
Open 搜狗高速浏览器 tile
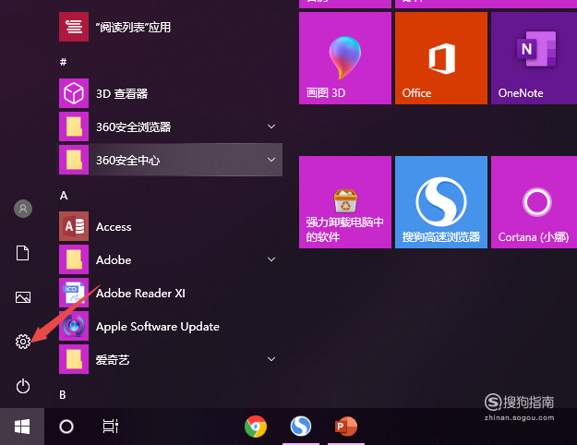[441, 202]
